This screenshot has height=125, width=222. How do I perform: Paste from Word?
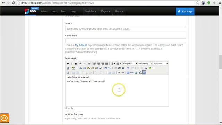pyautogui.click(x=96, y=68)
